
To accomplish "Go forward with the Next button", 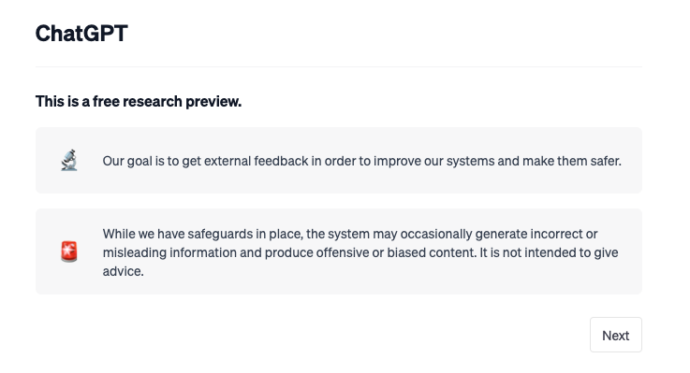I will 616,335.
